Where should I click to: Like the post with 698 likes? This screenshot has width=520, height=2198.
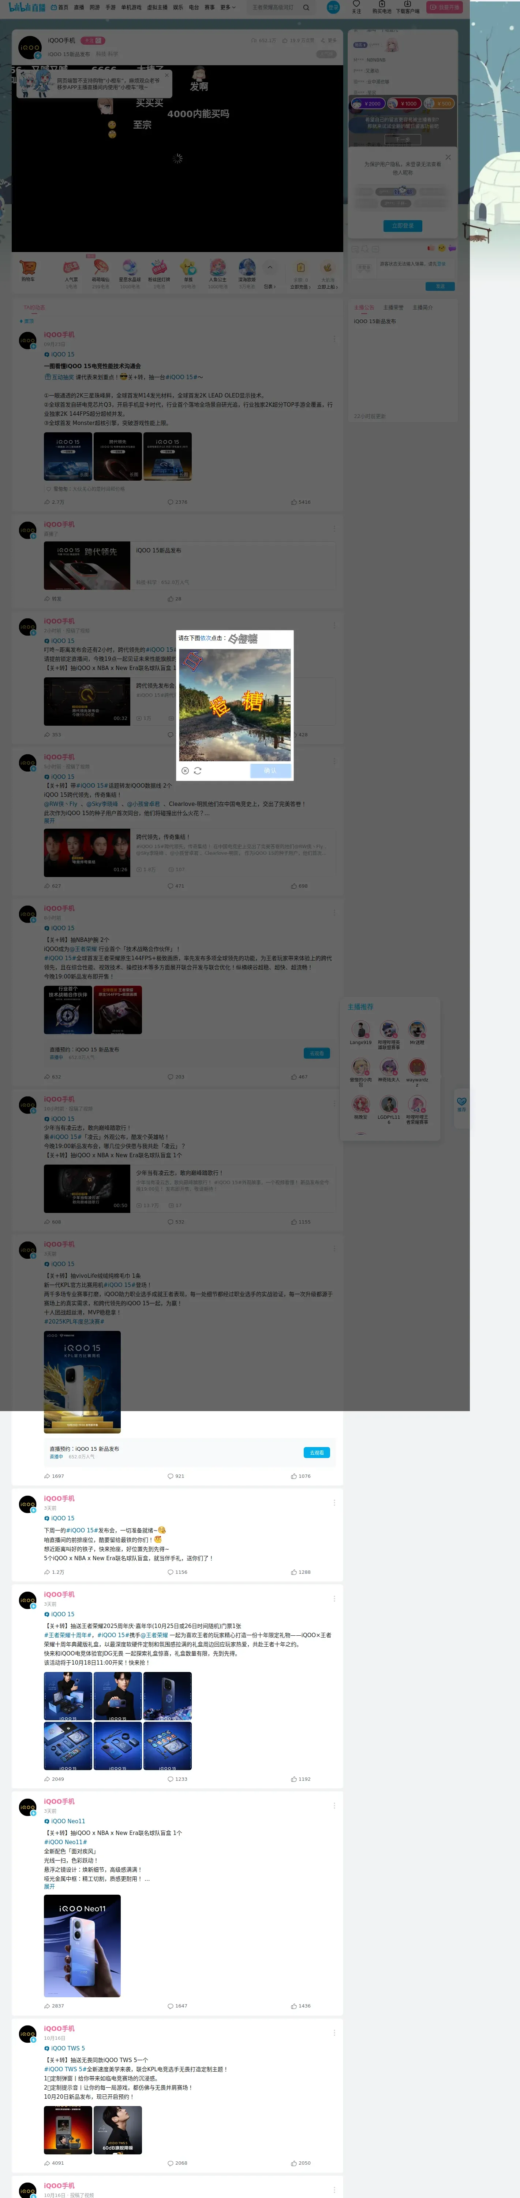[x=299, y=886]
